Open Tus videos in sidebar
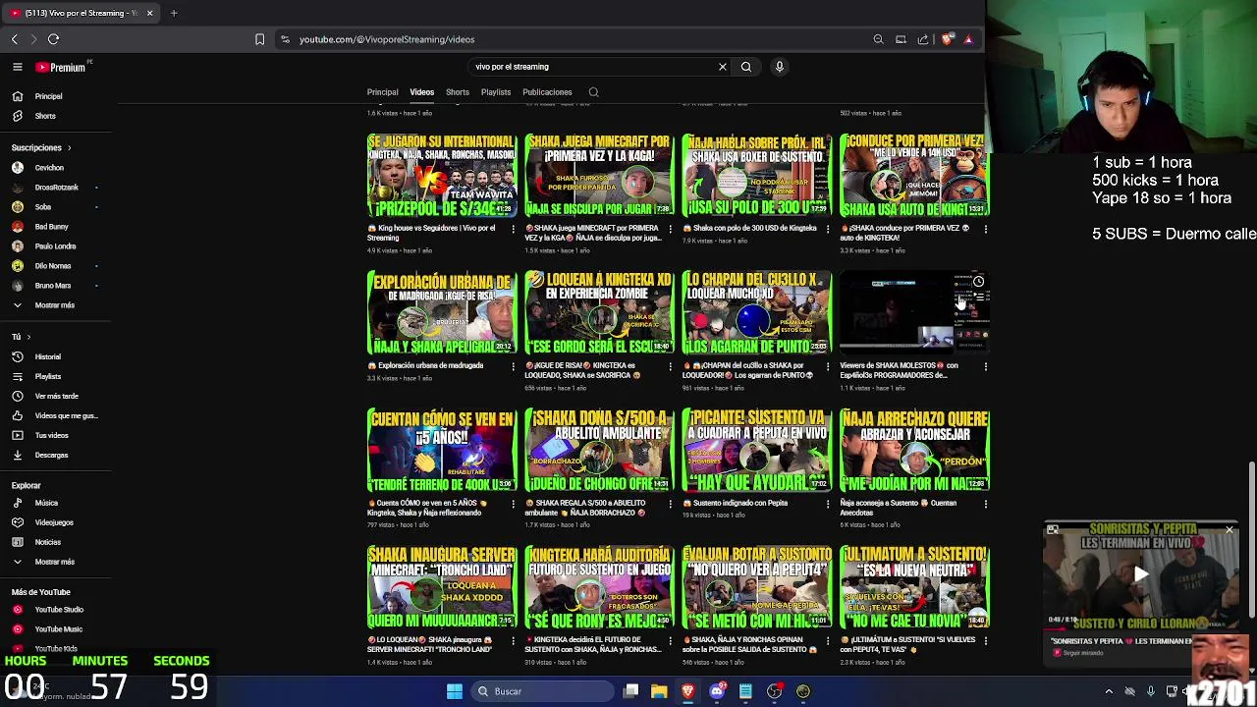Viewport: 1257px width, 707px height. (x=51, y=435)
